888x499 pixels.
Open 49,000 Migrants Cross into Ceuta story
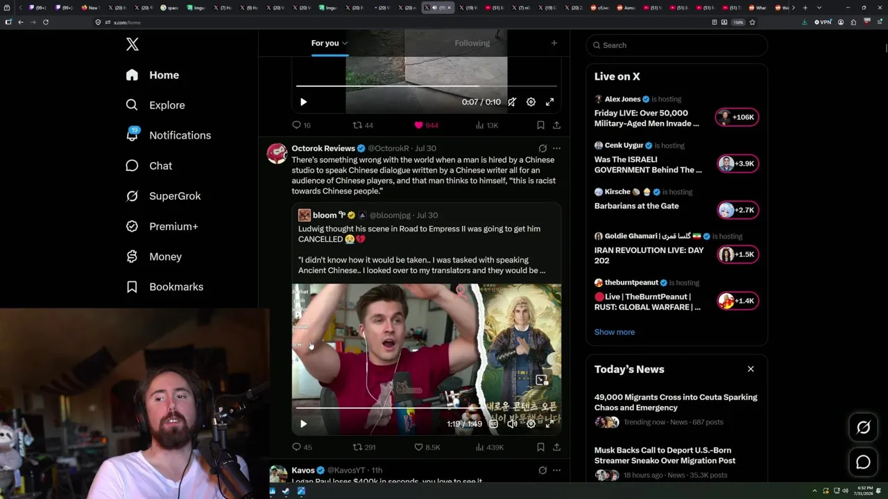pos(676,403)
